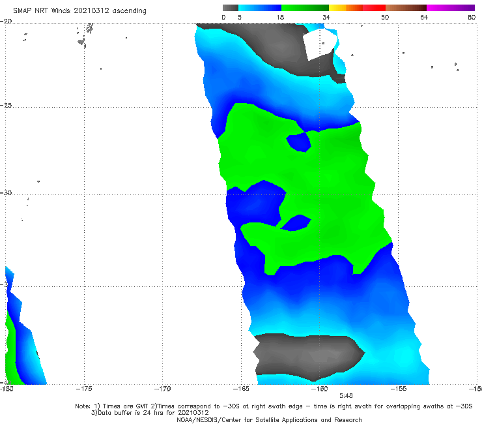482x424 pixels.
Task: Click the longitude label '-155'
Action: pyautogui.click(x=399, y=389)
